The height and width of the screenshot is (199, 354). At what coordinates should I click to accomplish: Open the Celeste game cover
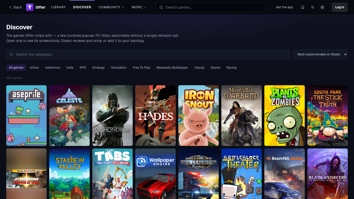(x=69, y=116)
